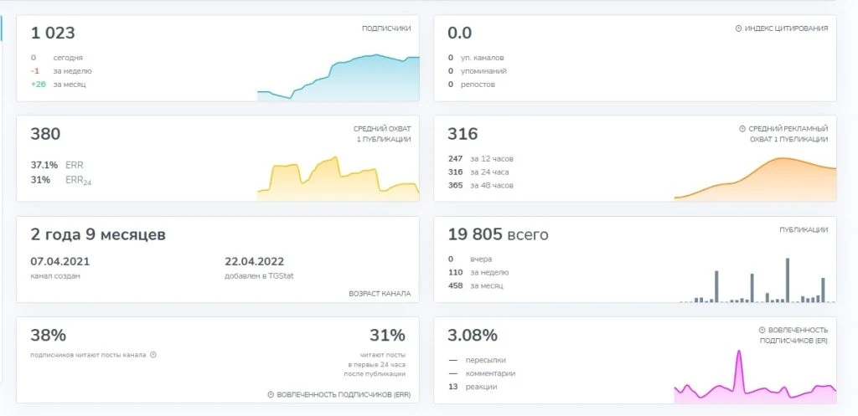Select the ИНДЕКС ЦИТИРОВАНИЯ label

[x=786, y=28]
